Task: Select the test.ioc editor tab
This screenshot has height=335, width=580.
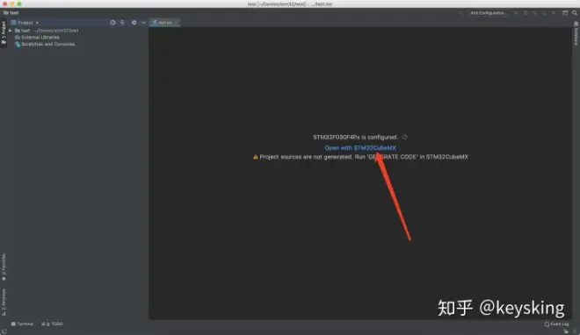Action: (164, 23)
